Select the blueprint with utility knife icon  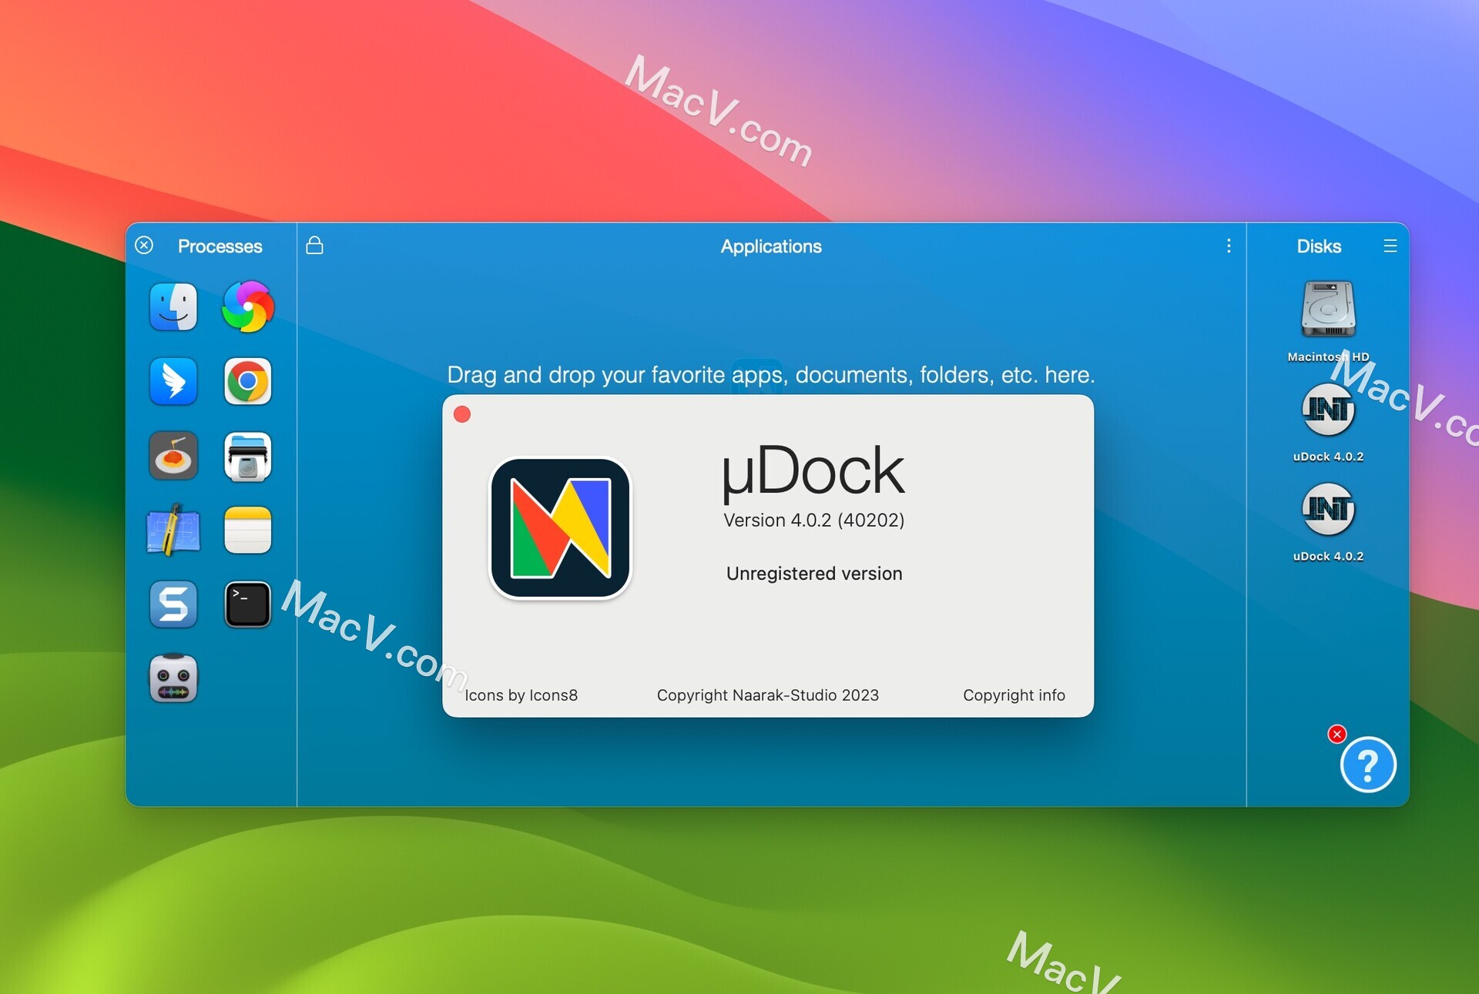click(173, 530)
